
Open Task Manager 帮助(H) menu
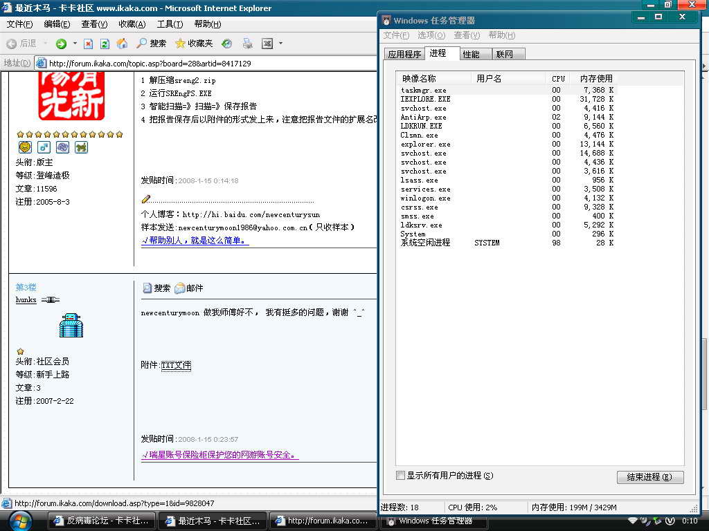[x=502, y=35]
